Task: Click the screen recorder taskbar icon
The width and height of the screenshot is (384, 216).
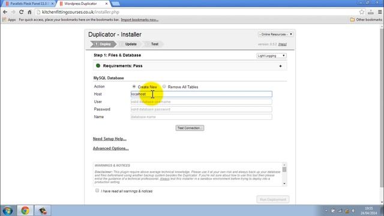Action: click(43, 211)
